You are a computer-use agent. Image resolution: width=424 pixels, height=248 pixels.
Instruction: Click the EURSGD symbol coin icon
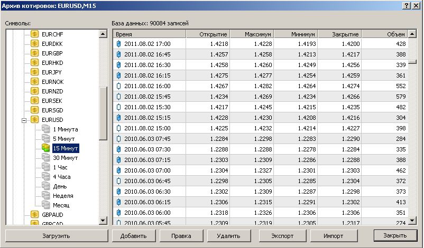pos(34,110)
